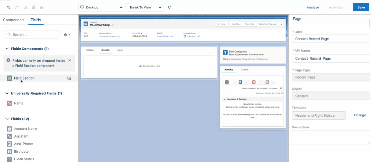This screenshot has width=371, height=162.
Task: Click the fields Search box
Action: [x=32, y=34]
